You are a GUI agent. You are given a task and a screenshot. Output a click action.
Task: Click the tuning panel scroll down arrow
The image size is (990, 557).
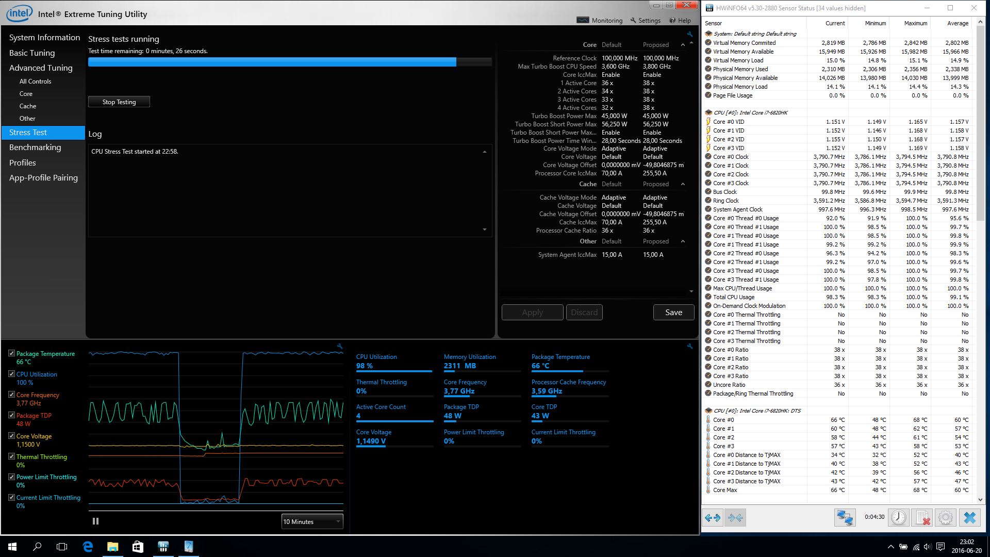point(691,291)
